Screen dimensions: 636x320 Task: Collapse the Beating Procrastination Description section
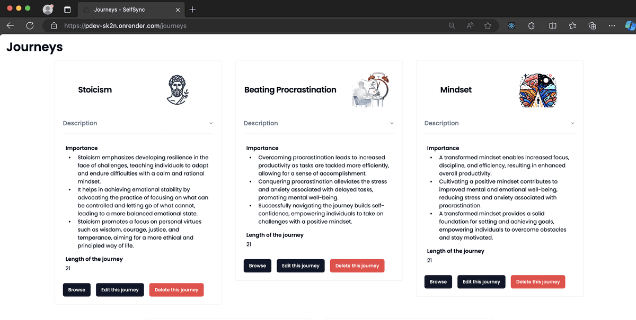tap(392, 123)
